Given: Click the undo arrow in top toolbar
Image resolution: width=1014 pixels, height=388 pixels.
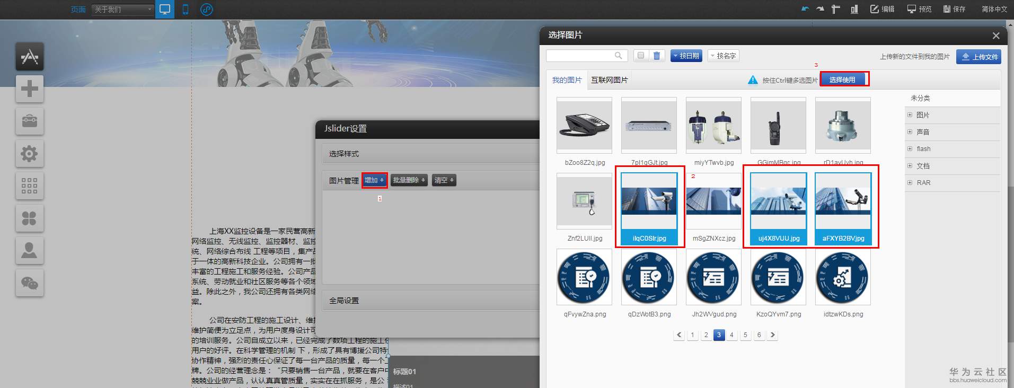Looking at the screenshot, I should tap(806, 9).
